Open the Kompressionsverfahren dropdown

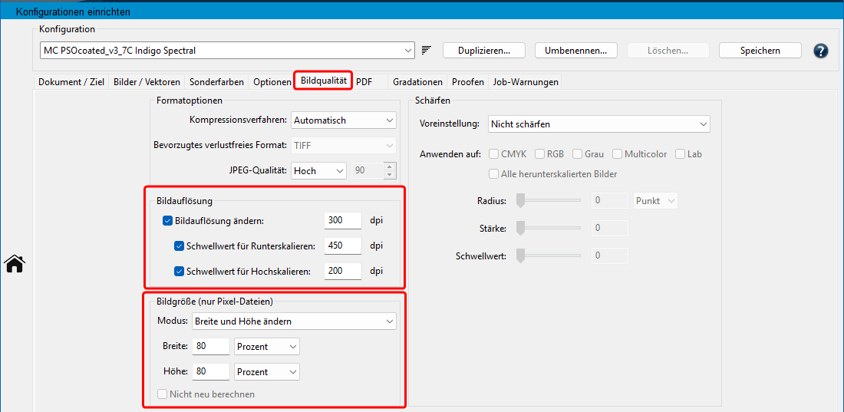coord(343,120)
